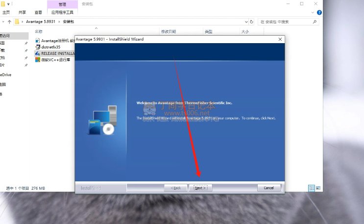Open the quick access toolbar dropdown arrow

click(x=8, y=4)
